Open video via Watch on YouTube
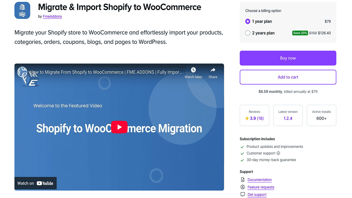 pos(35,183)
